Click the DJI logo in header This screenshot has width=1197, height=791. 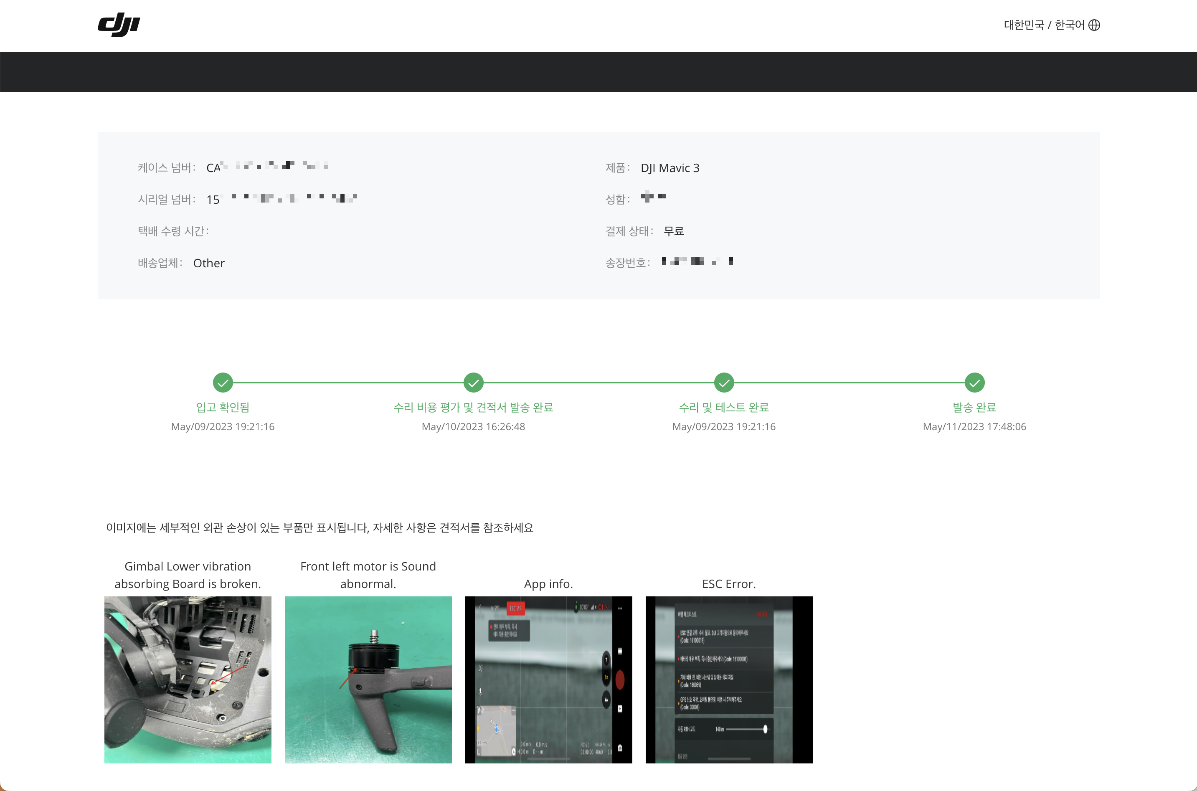pos(119,25)
